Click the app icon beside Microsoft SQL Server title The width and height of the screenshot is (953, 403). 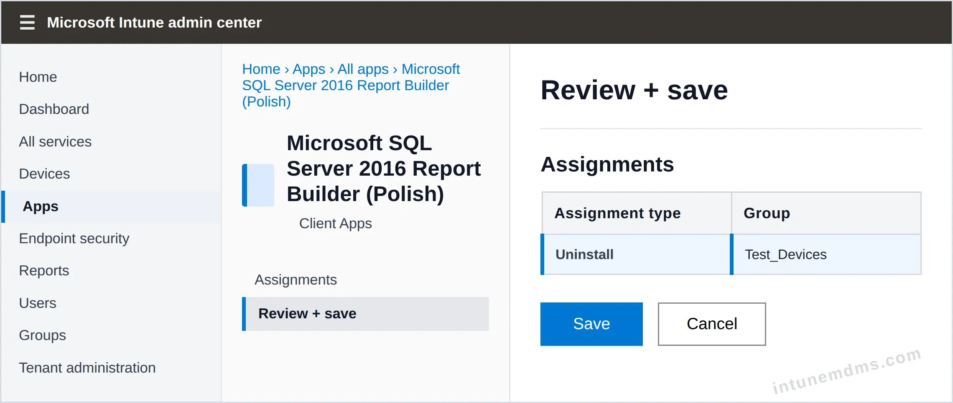click(258, 185)
